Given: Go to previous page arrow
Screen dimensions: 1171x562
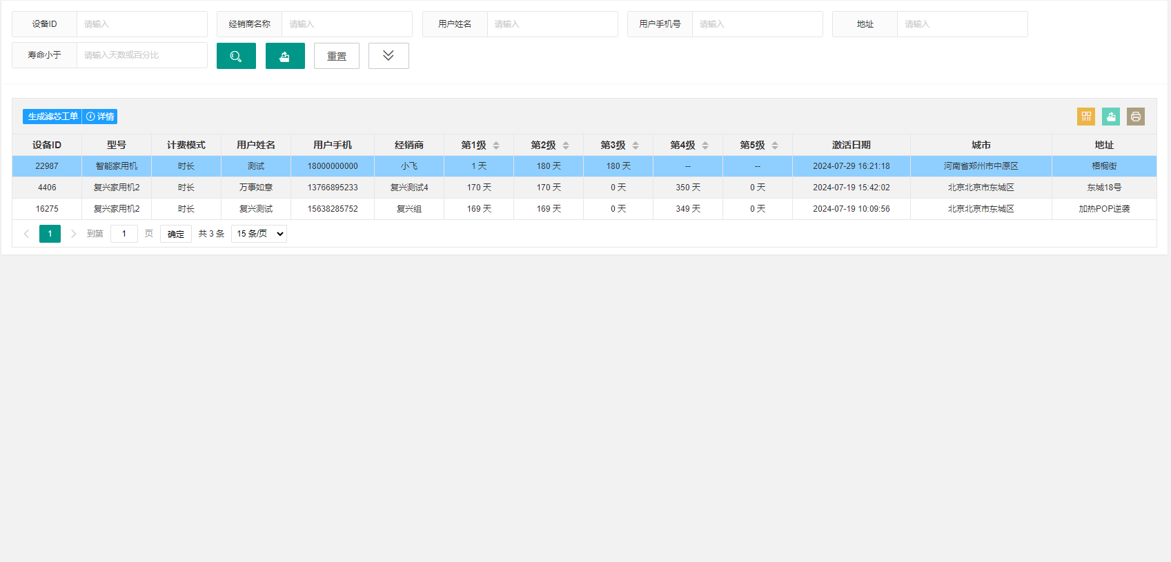Looking at the screenshot, I should click(26, 234).
